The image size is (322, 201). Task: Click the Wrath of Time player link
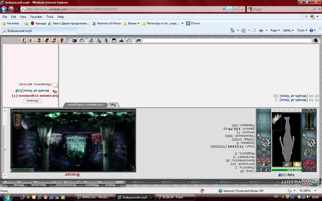(x=36, y=91)
